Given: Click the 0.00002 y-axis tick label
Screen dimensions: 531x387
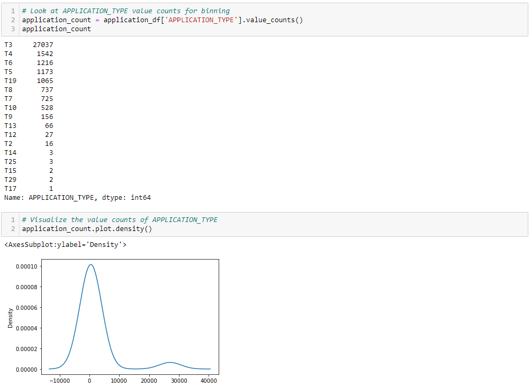Looking at the screenshot, I should [27, 349].
